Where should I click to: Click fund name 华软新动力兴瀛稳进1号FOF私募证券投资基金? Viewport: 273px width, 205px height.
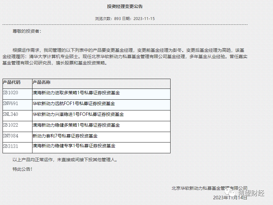[78, 115]
